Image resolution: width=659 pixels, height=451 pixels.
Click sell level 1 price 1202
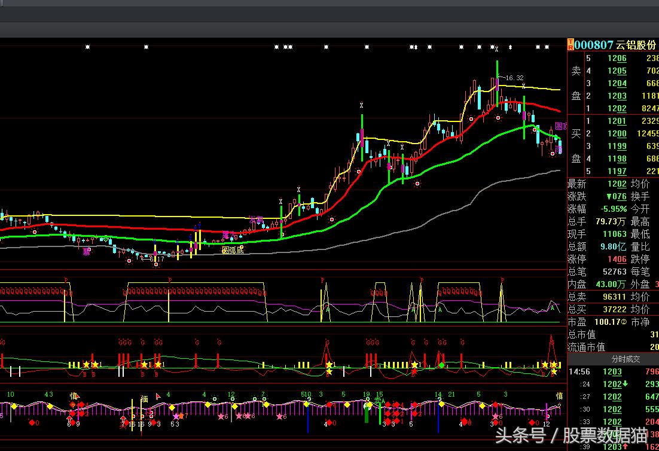(x=617, y=109)
